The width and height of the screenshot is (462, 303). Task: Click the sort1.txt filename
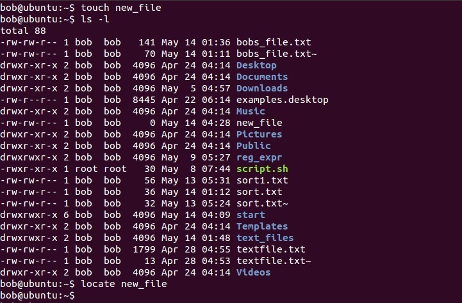tap(262, 180)
